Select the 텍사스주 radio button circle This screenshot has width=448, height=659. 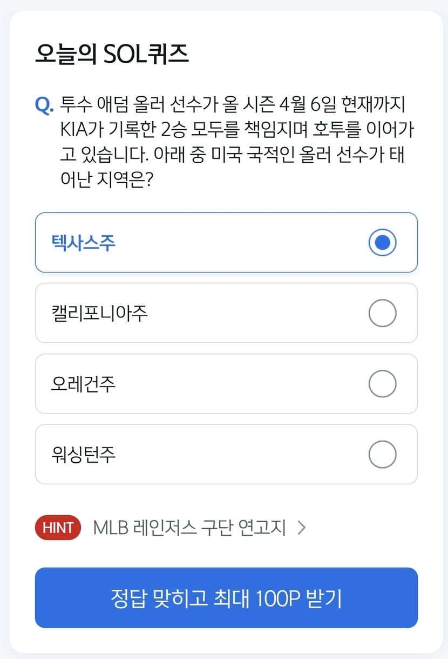coord(382,243)
